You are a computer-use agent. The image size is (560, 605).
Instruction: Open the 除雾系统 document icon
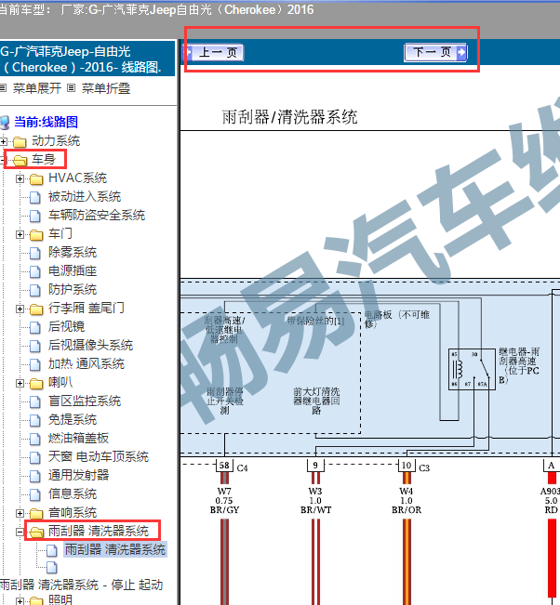(35, 253)
